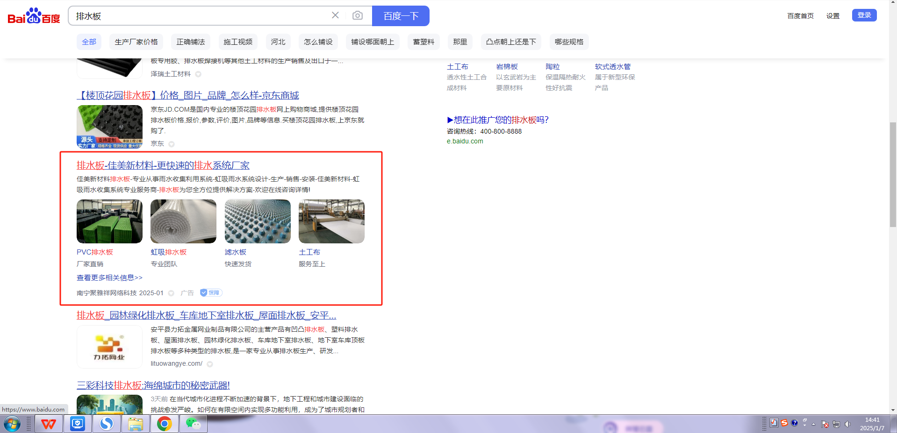Open the blue dimpled 滤水板 thumbnail

[x=258, y=221]
